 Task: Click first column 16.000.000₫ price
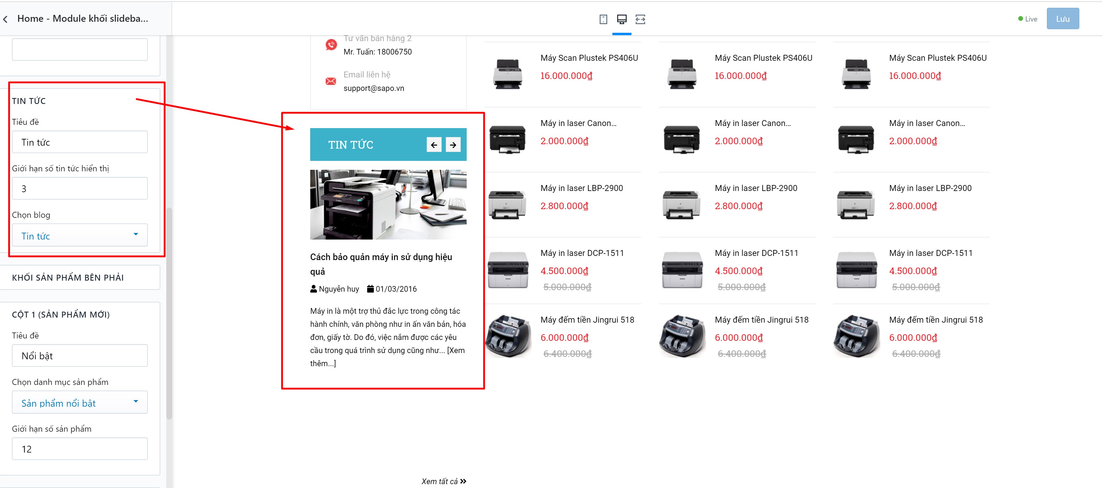point(566,76)
